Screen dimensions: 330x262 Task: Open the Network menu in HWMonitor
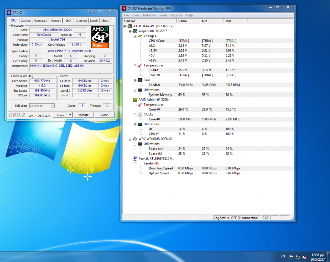coord(149,15)
